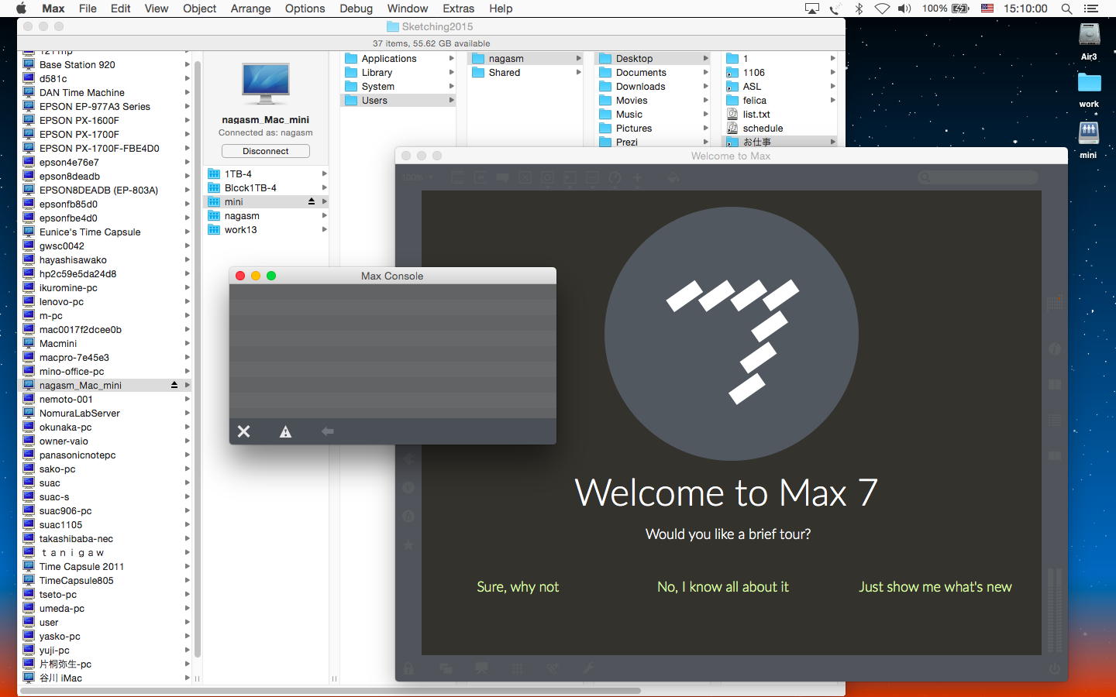Expand the Applications folder arrow
Image resolution: width=1116 pixels, height=697 pixels.
451,59
